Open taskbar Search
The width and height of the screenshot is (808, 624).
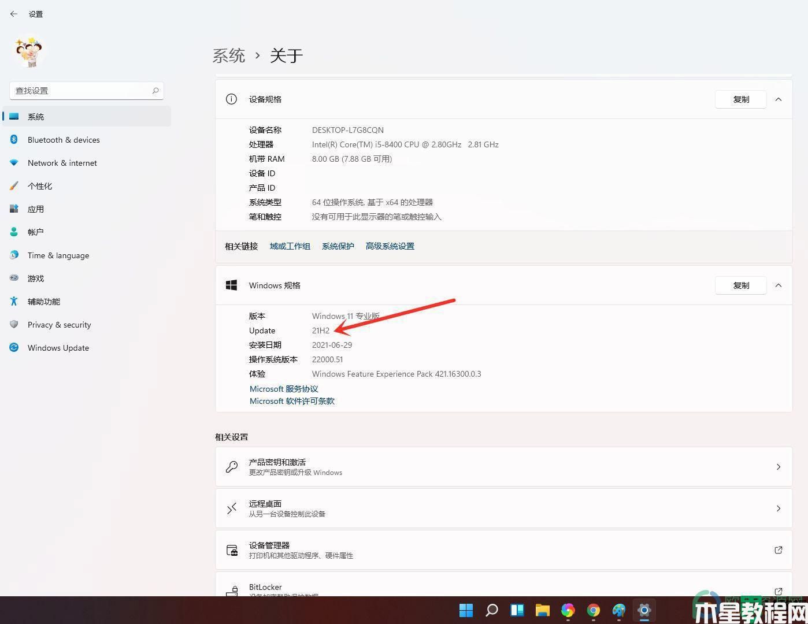click(x=492, y=610)
